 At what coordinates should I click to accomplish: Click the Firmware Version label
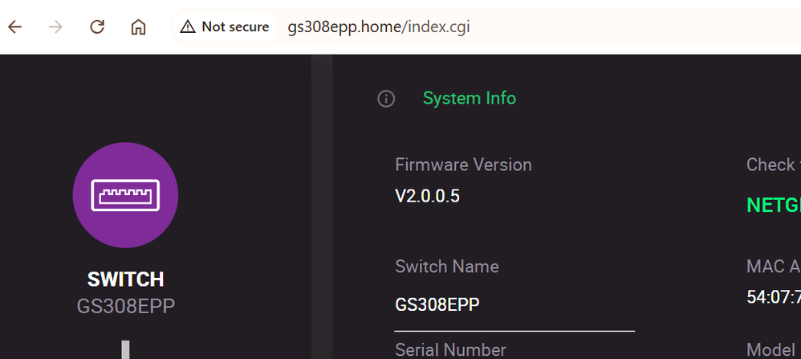tap(463, 165)
